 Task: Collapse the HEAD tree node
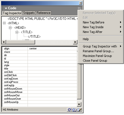[10, 28]
